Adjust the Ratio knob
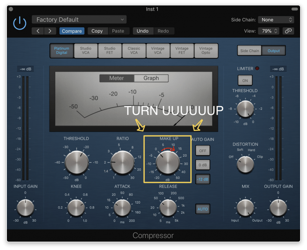Image resolution: width=307 pixels, height=250 pixels. (122, 163)
